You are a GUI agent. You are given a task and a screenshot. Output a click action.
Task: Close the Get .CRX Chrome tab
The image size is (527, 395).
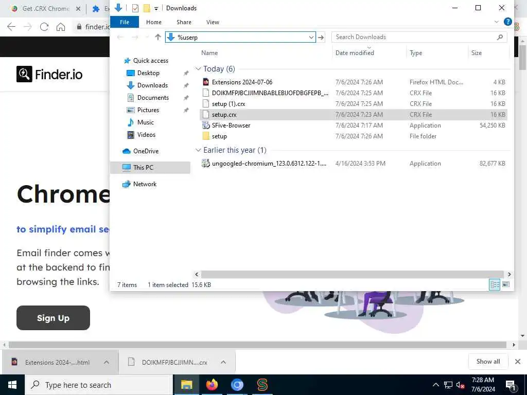click(78, 9)
